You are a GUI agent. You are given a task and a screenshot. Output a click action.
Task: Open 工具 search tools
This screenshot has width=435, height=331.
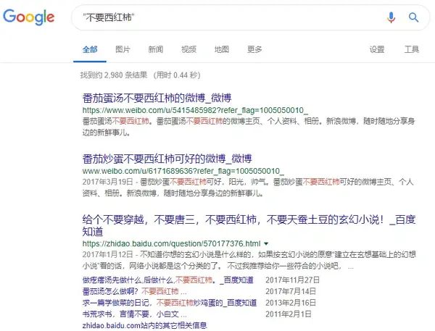pos(411,49)
